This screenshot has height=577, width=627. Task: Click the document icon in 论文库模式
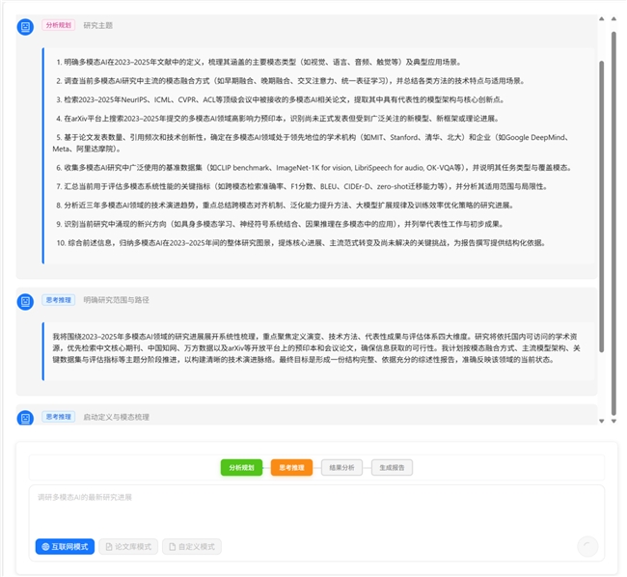[x=108, y=547]
